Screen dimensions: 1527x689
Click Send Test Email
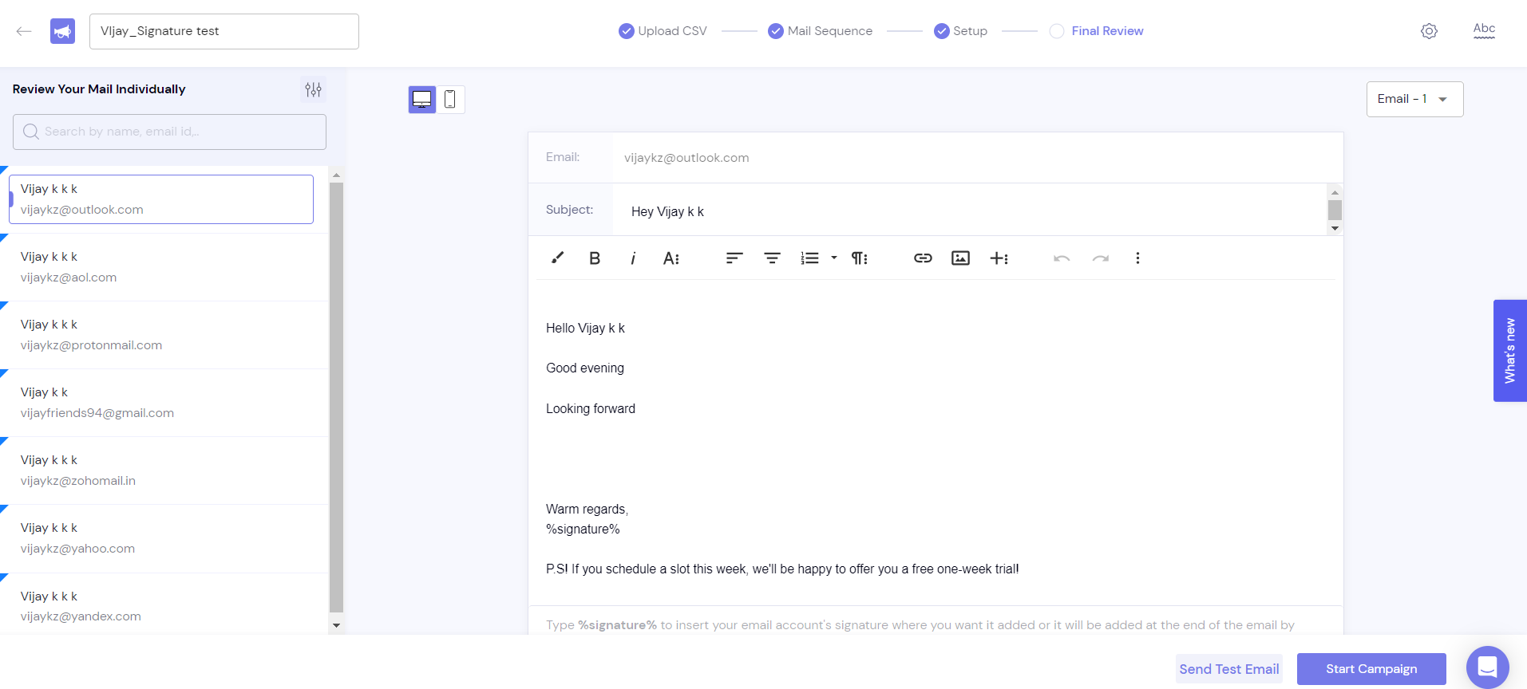1229,669
